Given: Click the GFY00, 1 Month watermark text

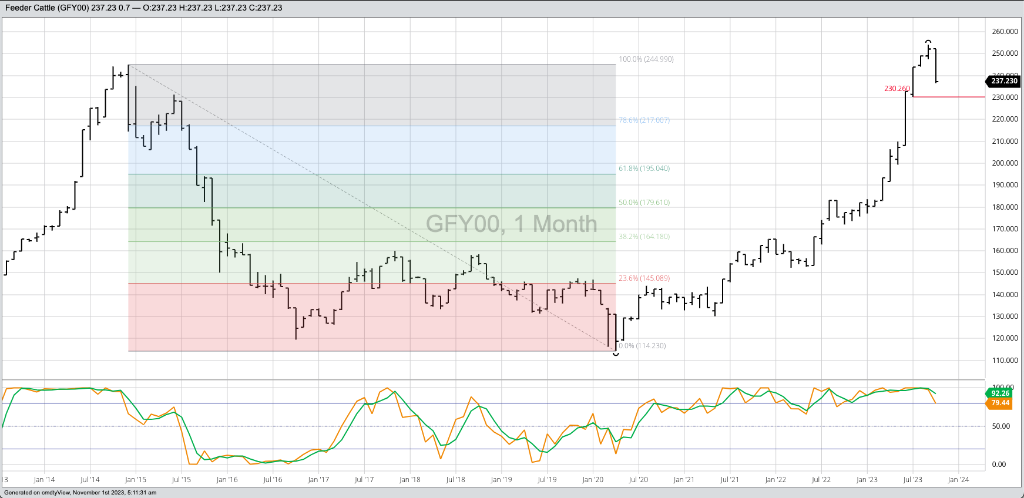Looking at the screenshot, I should 511,224.
